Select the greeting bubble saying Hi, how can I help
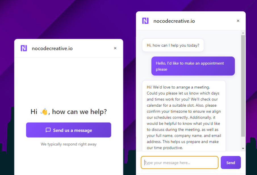 (173, 45)
